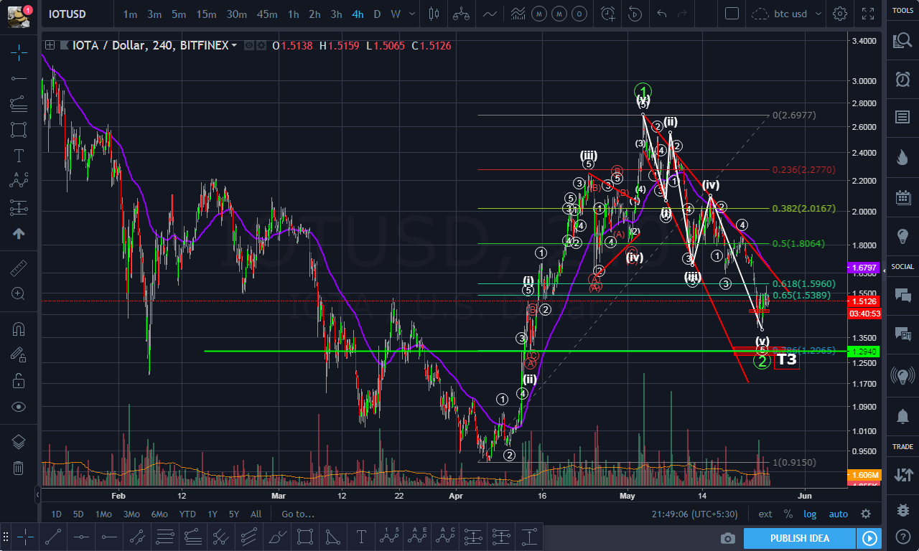The width and height of the screenshot is (919, 551).
Task: Set date range to 3Mo
Action: click(x=131, y=514)
